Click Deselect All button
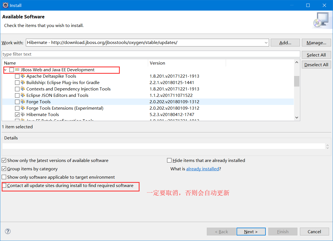This screenshot has height=241, width=333. 316,65
